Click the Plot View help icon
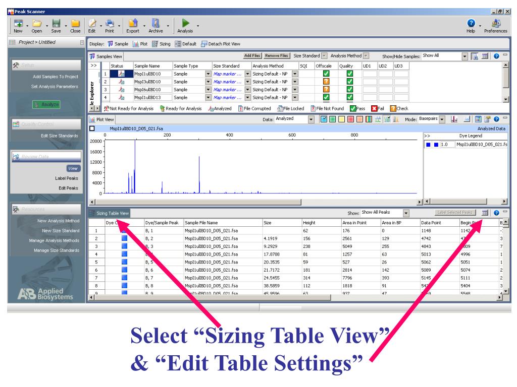 (x=497, y=119)
